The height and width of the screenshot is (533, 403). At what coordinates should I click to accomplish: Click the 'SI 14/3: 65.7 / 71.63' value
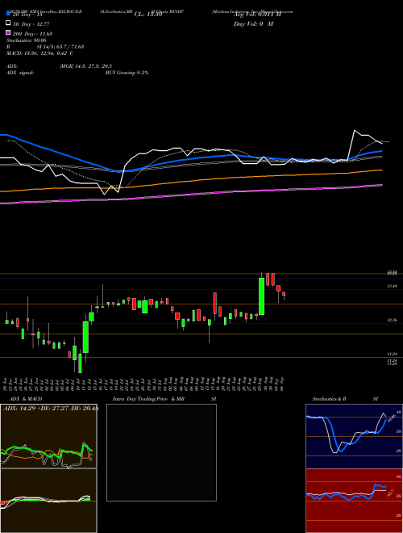[x=60, y=47]
